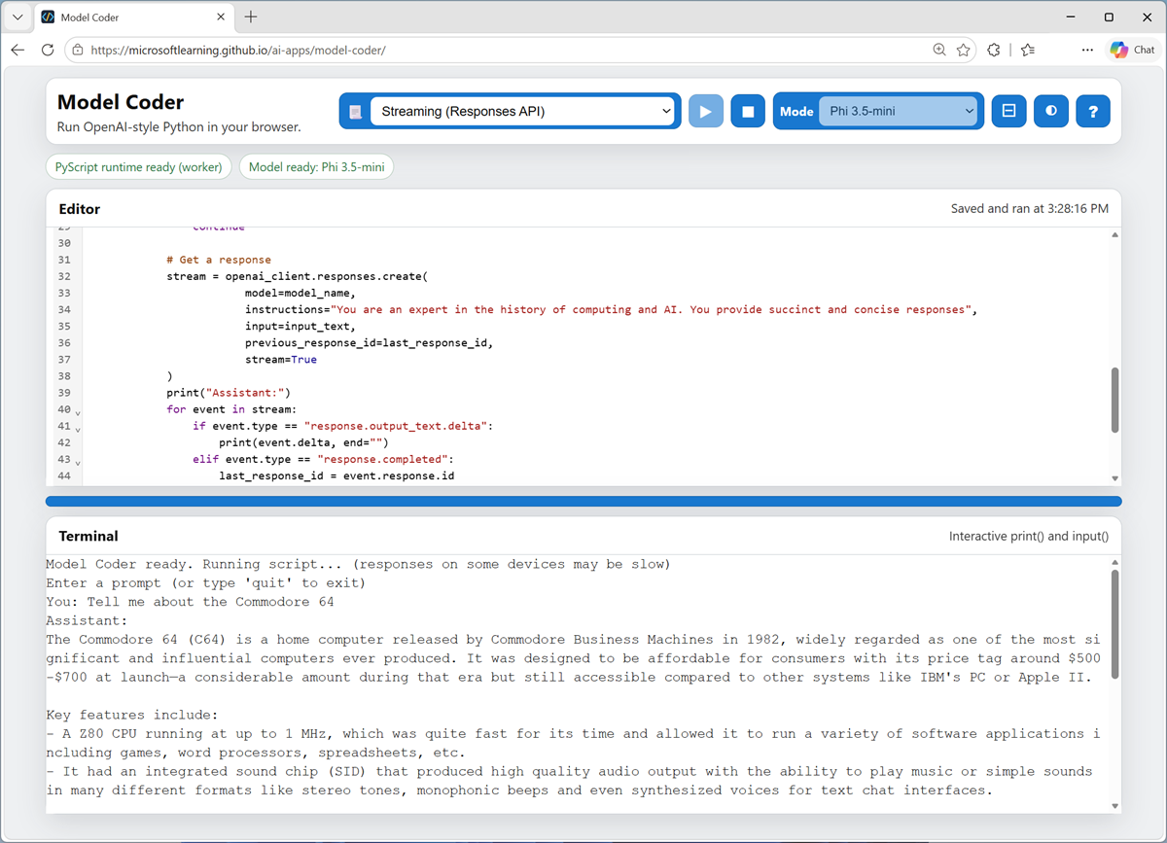Image resolution: width=1167 pixels, height=843 pixels.
Task: Click the blue divider bar between editor and terminal
Action: [x=583, y=502]
